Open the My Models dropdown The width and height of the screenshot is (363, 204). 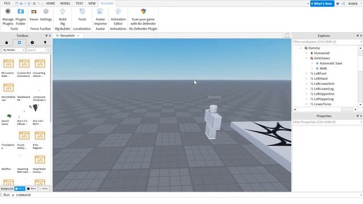click(x=14, y=50)
